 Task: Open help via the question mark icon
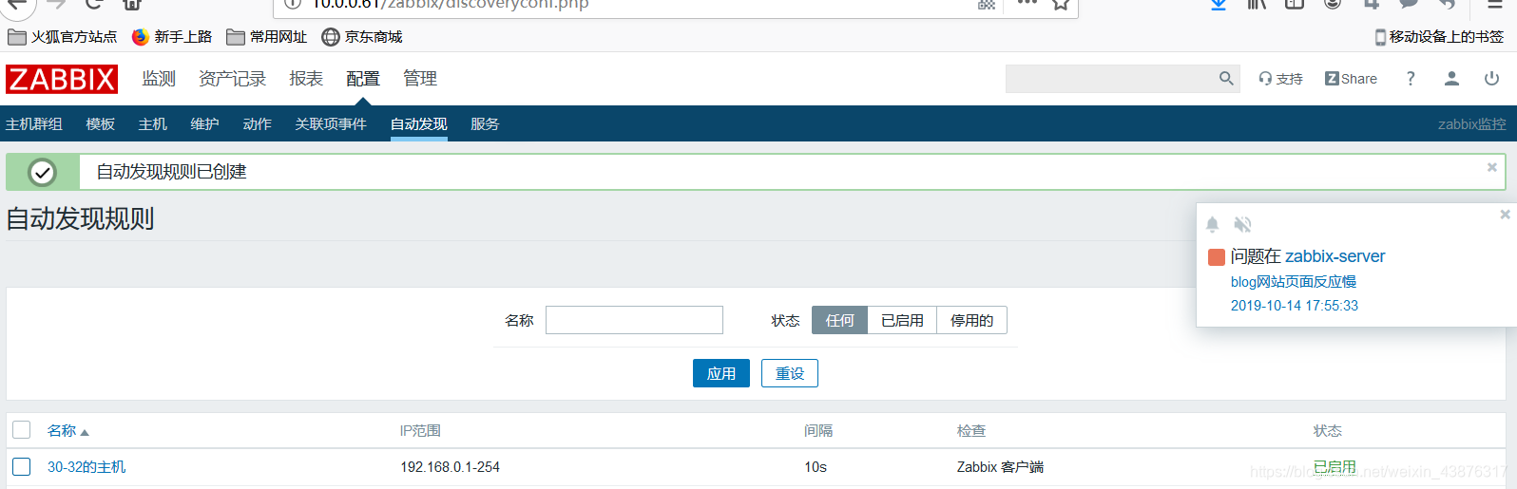pyautogui.click(x=1411, y=79)
